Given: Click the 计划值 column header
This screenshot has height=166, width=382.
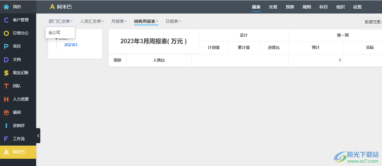Looking at the screenshot, I should [214, 48].
